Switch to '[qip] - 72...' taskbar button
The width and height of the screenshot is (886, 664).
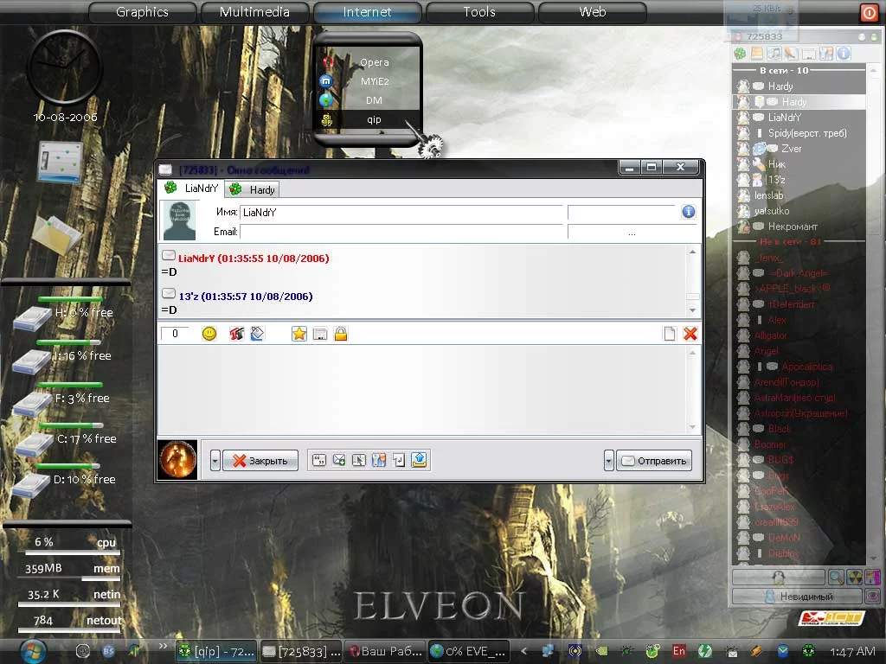click(x=216, y=651)
